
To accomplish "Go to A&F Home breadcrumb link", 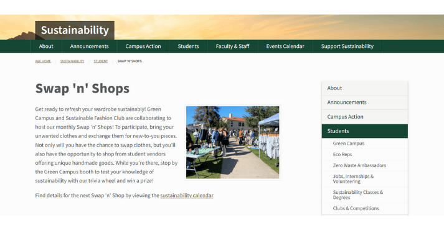I will click(43, 61).
